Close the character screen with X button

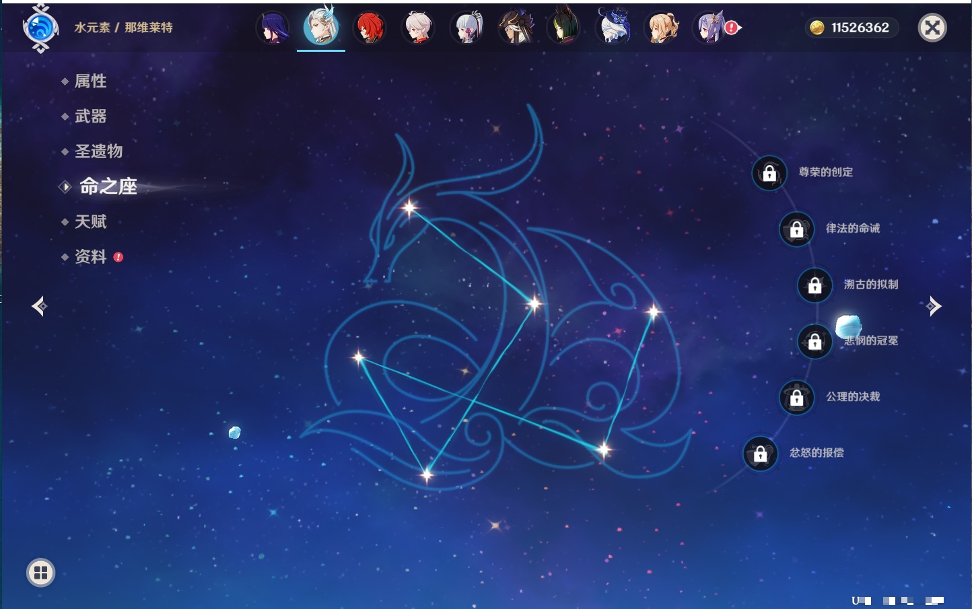click(x=932, y=28)
